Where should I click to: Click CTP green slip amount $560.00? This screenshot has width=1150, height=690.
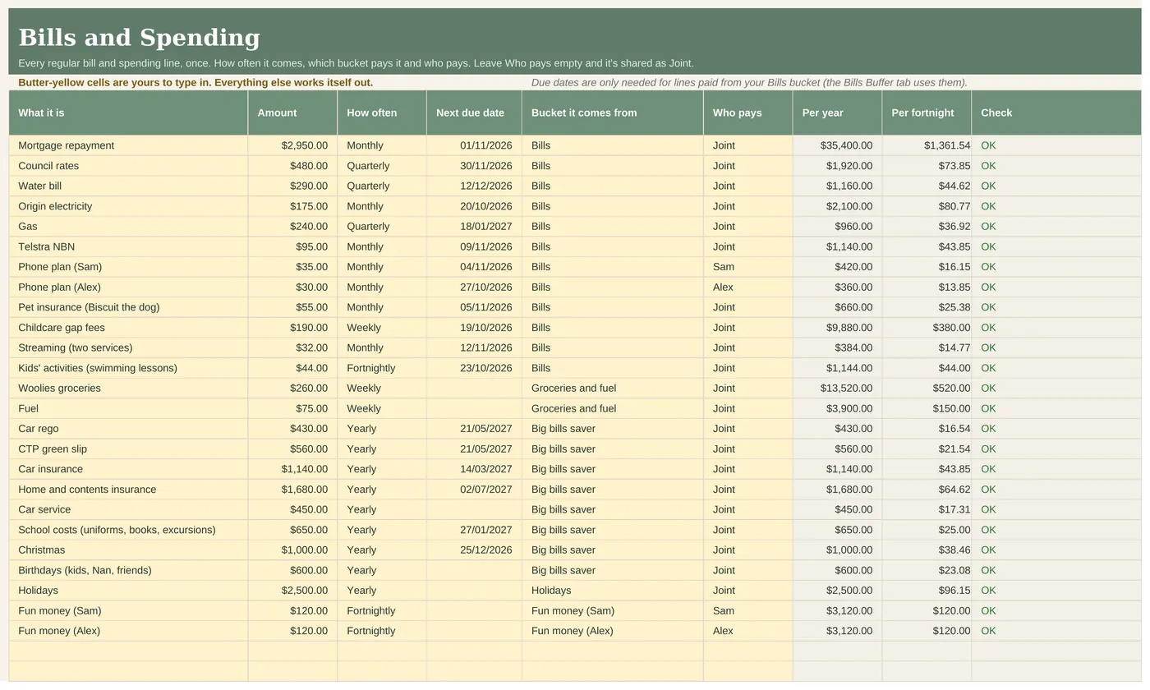click(x=292, y=449)
